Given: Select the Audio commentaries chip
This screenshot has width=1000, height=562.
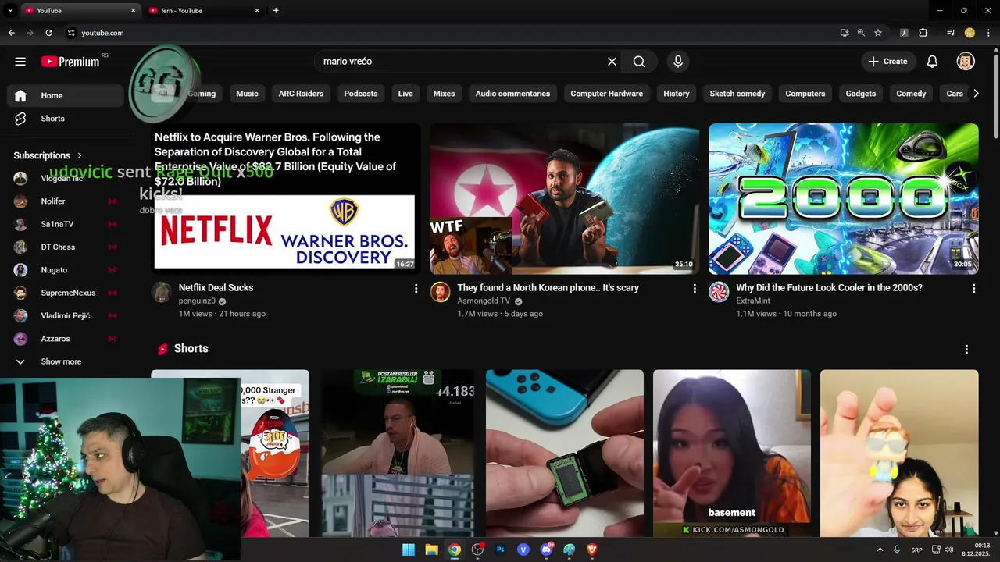Looking at the screenshot, I should (512, 94).
